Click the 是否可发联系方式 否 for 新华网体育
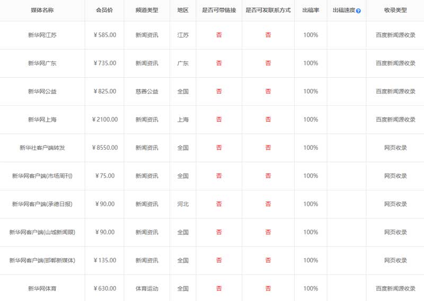Viewport: 424px width, 301px height. [x=268, y=288]
